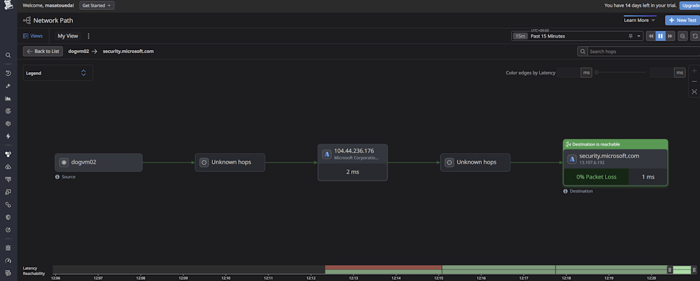Image resolution: width=700 pixels, height=281 pixels.
Task: Click the Datadog logo in the sidebar
Action: [x=8, y=5]
